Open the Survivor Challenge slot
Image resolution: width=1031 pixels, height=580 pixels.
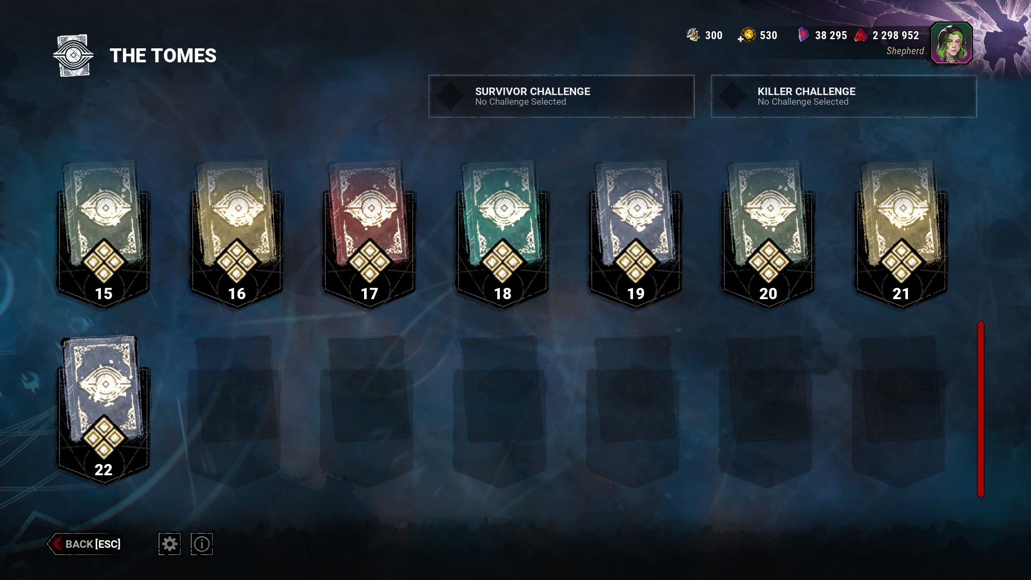click(x=561, y=96)
